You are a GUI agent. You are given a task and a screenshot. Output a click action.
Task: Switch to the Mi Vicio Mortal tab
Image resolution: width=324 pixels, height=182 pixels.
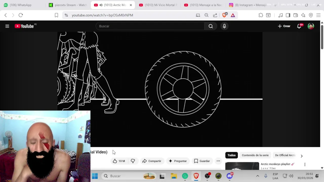(158, 5)
